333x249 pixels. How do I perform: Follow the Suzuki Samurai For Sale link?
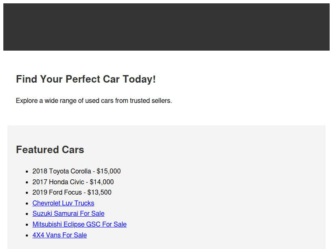point(68,214)
